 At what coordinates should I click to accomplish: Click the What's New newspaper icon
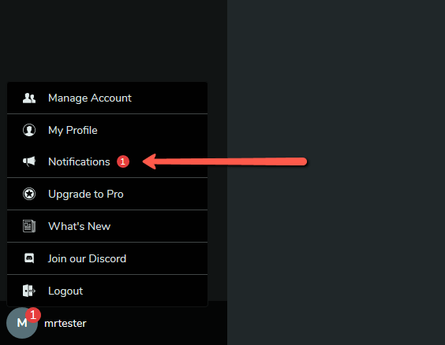point(29,226)
